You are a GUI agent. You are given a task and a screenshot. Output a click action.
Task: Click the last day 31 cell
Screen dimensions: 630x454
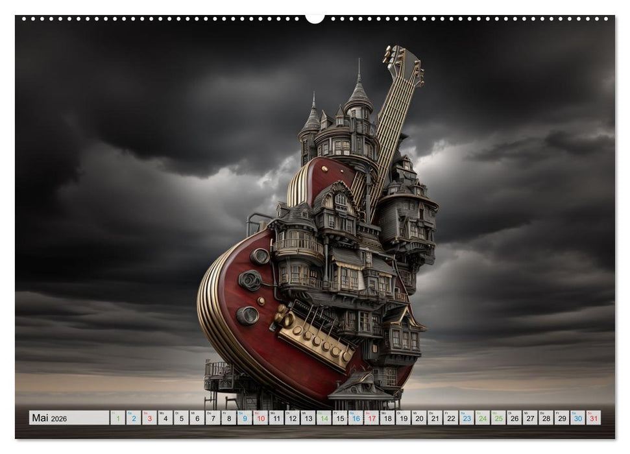594,418
